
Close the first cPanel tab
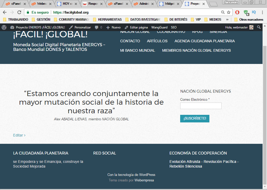25,4
